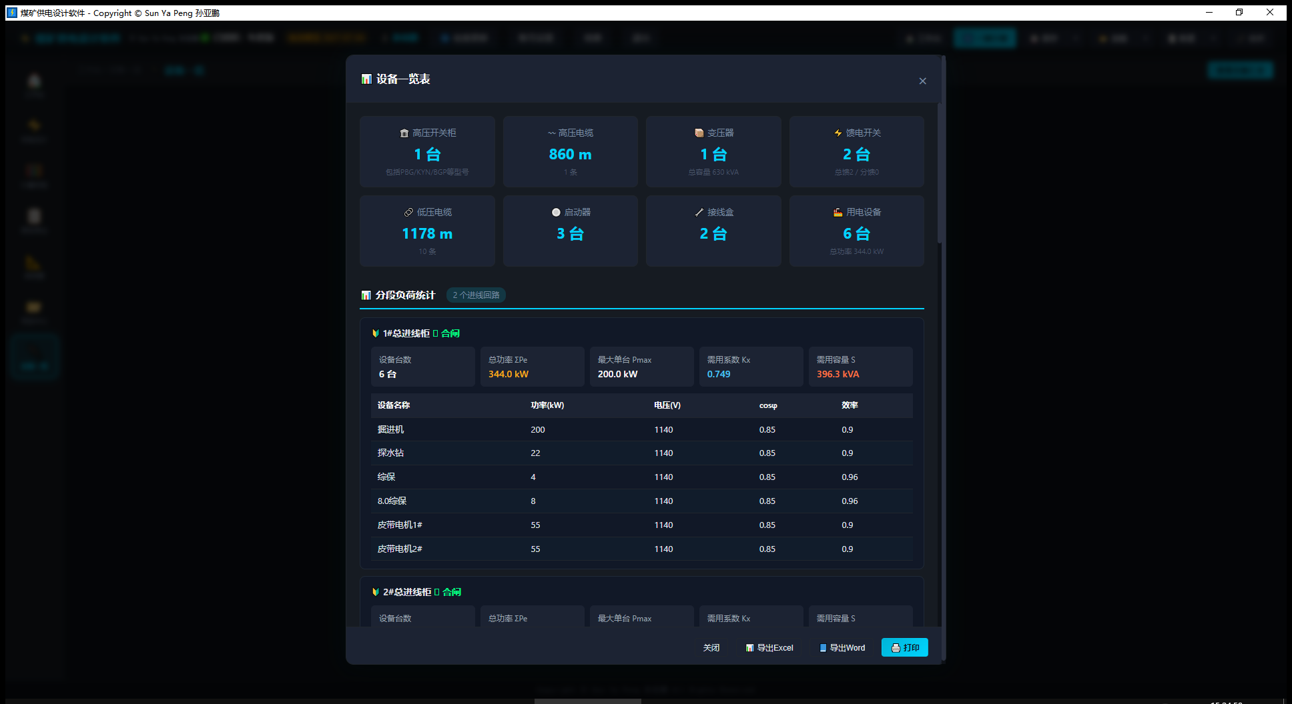Click the 设备名称 column header
1292x704 pixels.
click(x=394, y=405)
